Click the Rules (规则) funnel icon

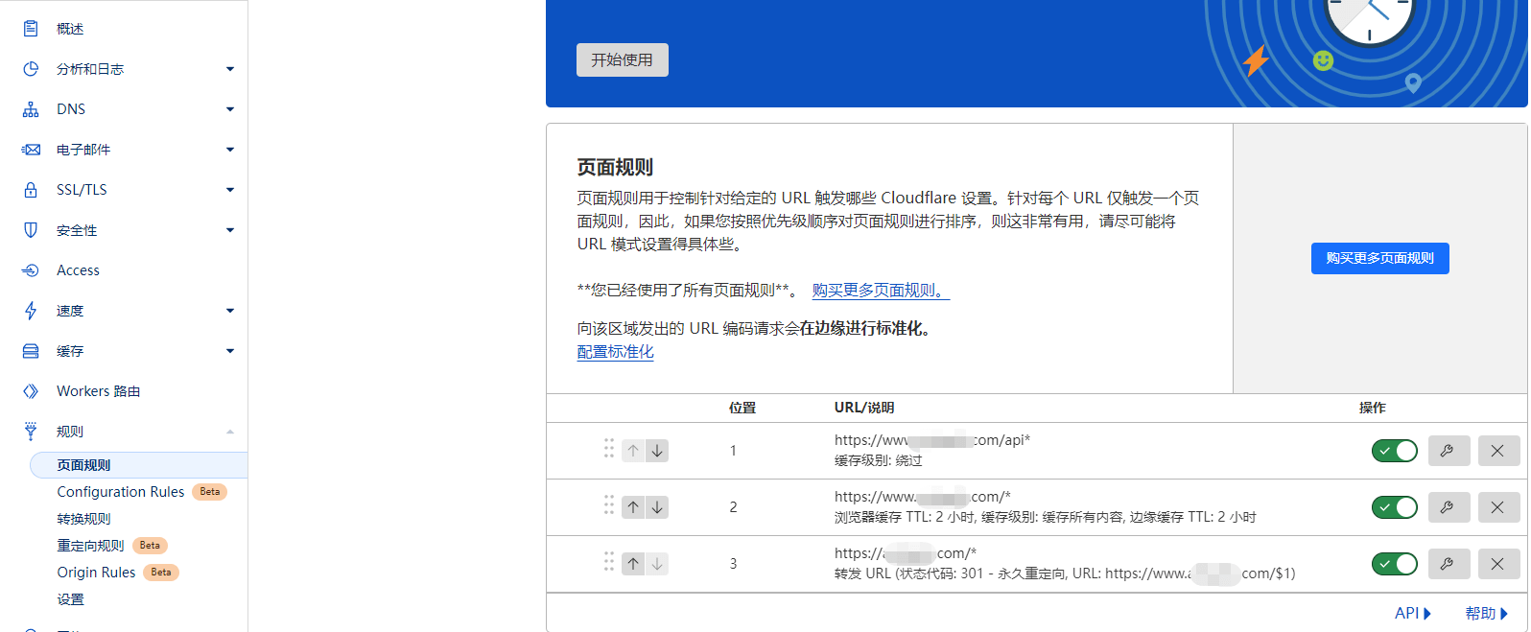click(31, 432)
